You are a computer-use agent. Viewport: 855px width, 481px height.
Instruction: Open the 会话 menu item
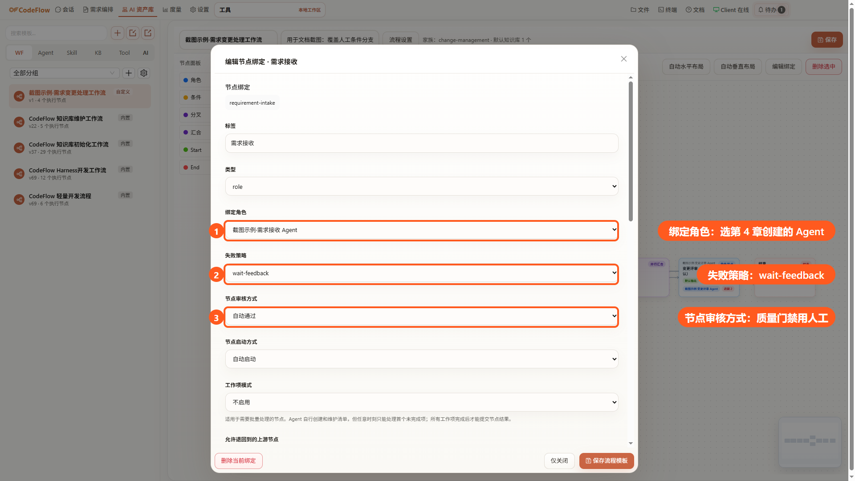[65, 10]
